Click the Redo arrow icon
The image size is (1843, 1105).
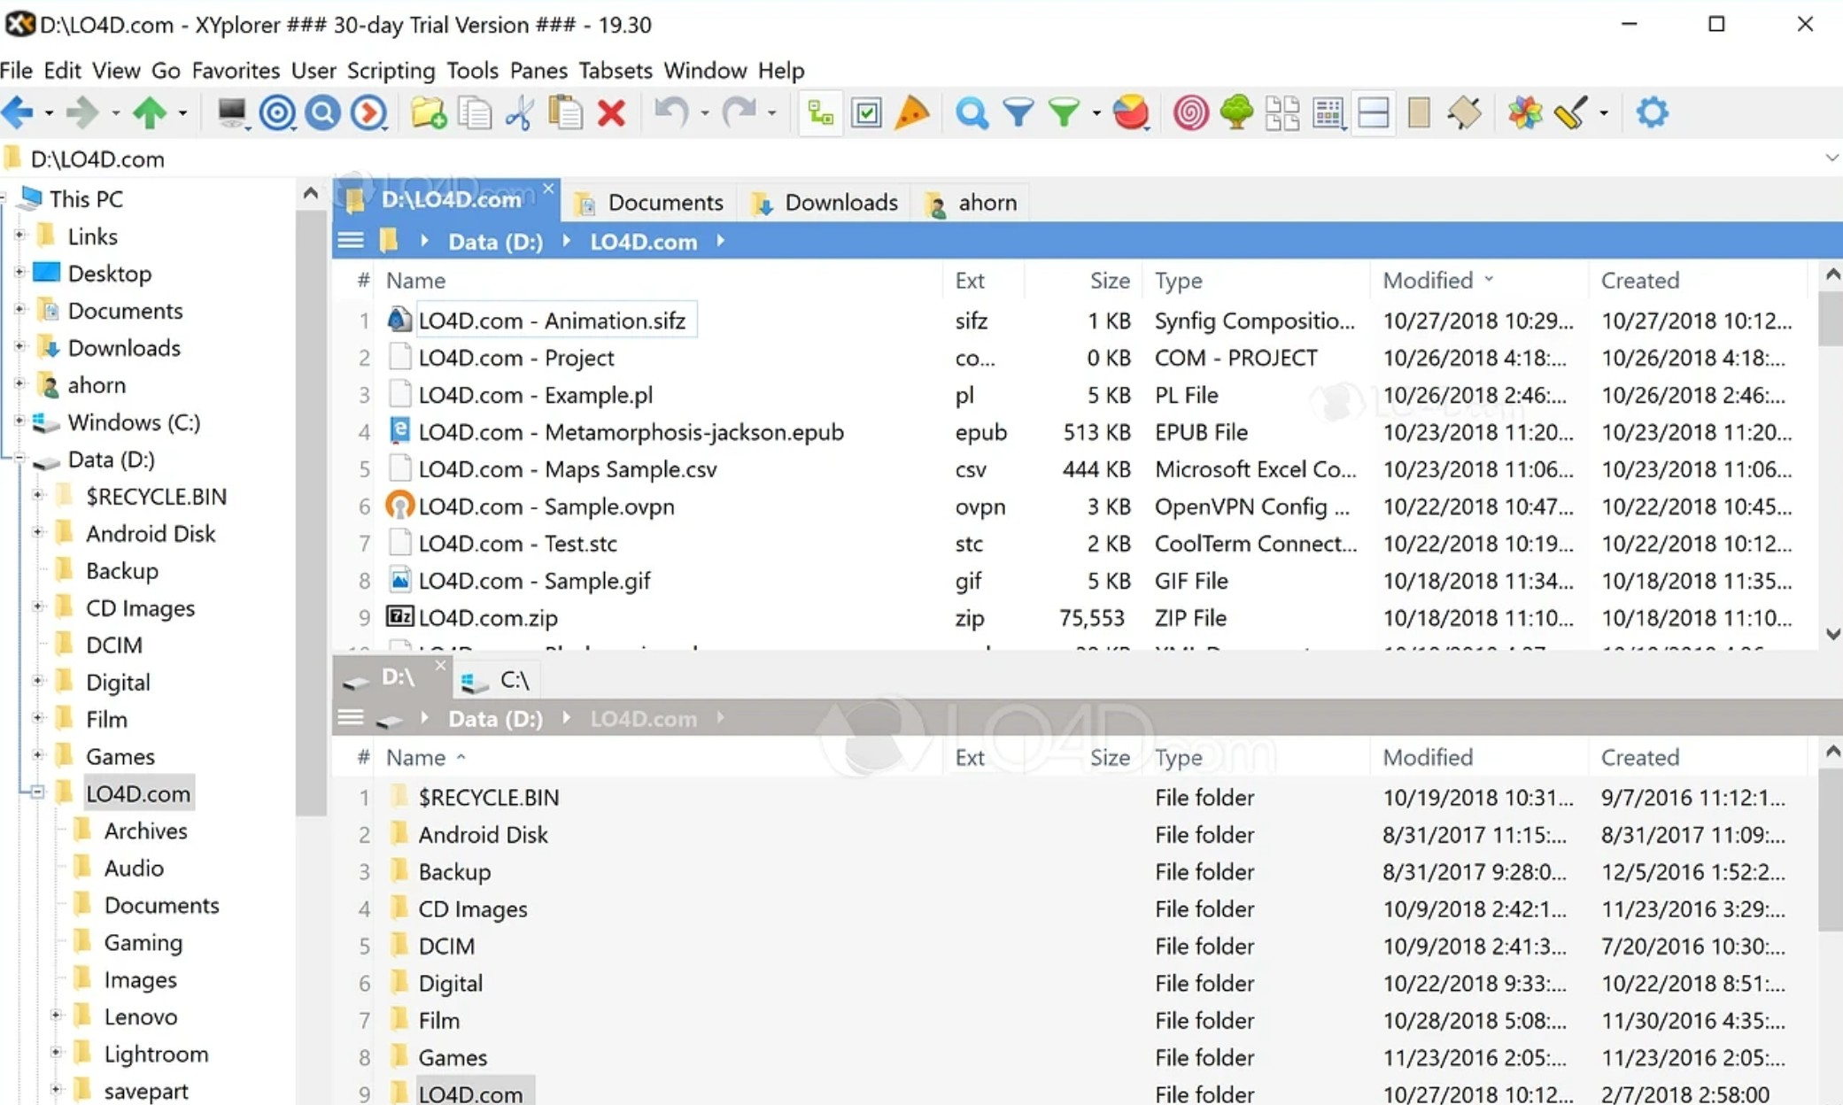[x=740, y=112]
